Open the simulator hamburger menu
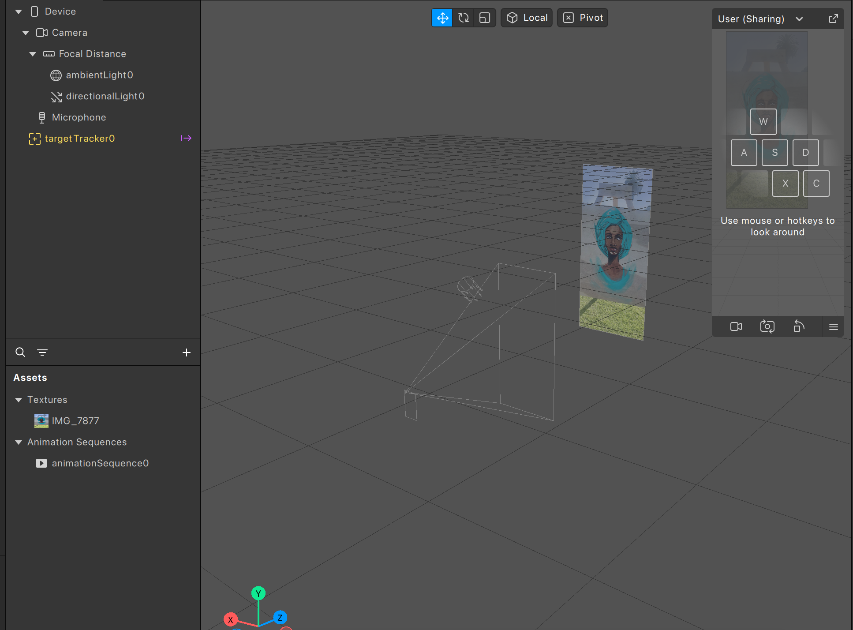Screen dimensions: 853x630 click(834, 327)
